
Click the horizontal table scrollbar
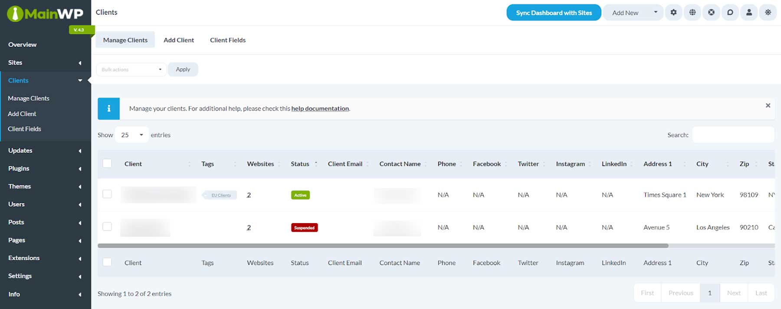(383, 246)
